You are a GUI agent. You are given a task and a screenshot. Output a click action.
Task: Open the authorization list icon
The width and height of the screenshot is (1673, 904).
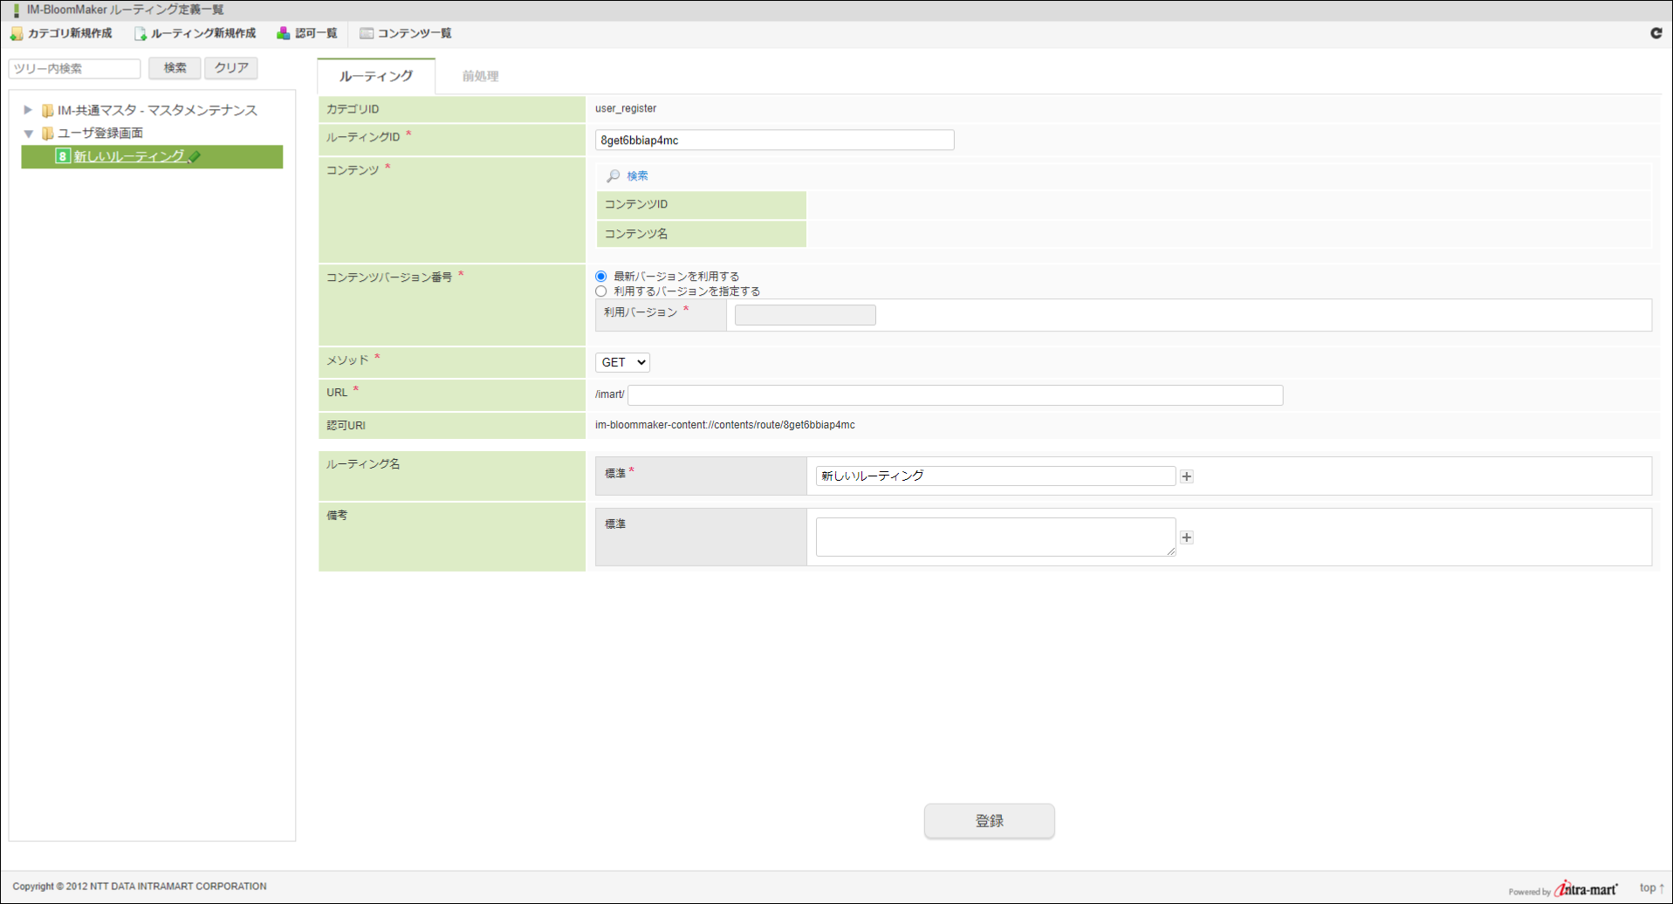[284, 34]
